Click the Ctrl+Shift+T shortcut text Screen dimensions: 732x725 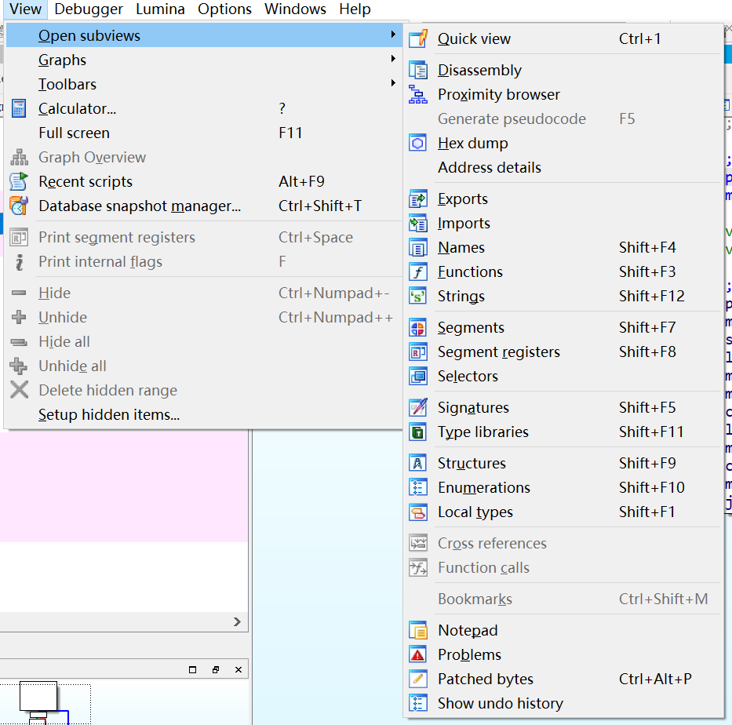tap(320, 206)
